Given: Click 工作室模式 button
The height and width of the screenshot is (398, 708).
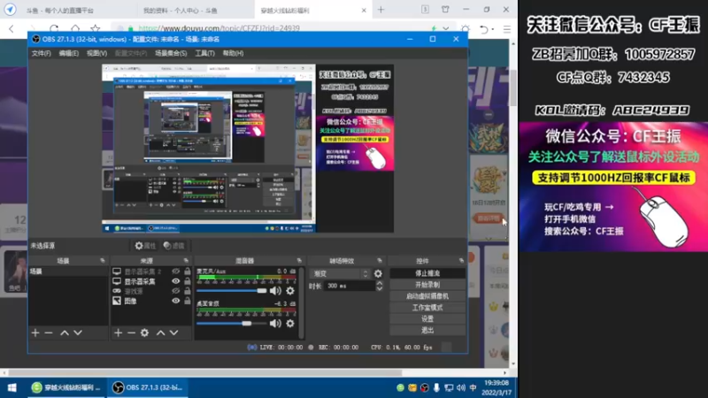Looking at the screenshot, I should click(x=427, y=307).
